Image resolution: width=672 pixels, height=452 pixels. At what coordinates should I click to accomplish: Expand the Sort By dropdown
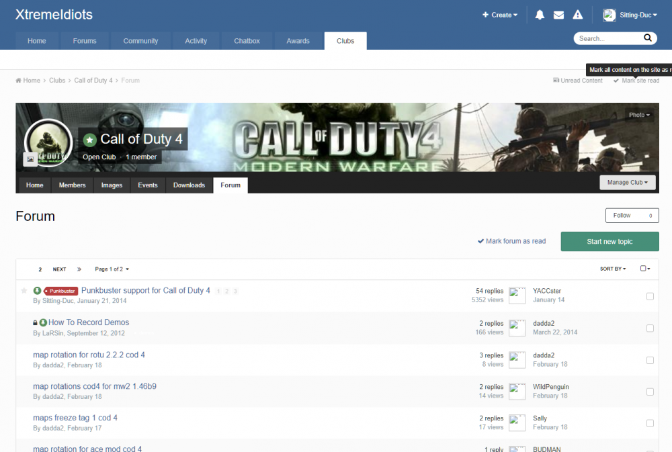612,269
